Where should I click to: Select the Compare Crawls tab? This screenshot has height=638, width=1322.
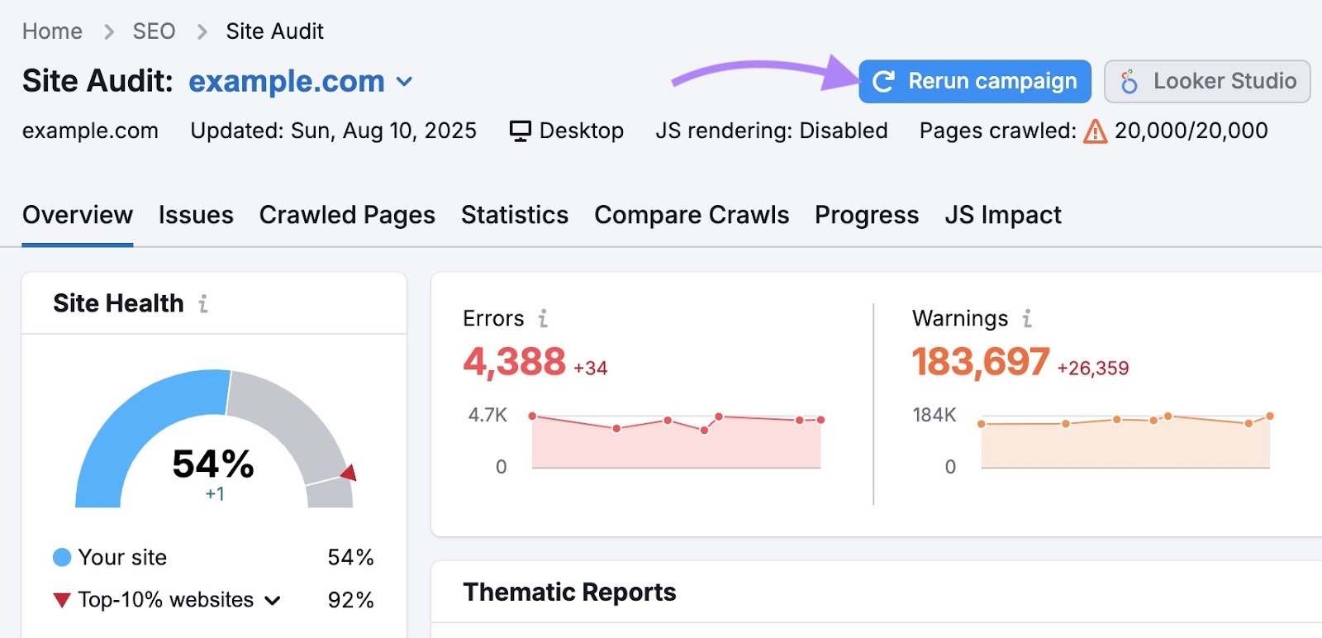(692, 215)
